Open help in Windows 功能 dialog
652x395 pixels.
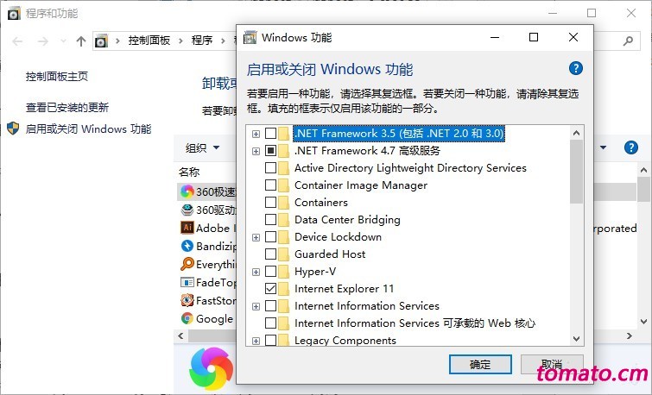pyautogui.click(x=575, y=68)
